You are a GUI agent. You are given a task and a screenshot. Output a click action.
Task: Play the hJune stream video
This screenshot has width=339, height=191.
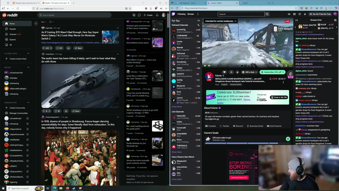coord(205,66)
